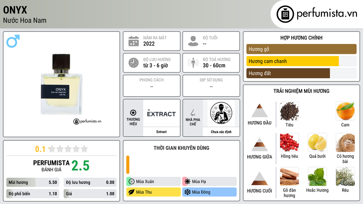Click the ONYX title heading

click(15, 10)
